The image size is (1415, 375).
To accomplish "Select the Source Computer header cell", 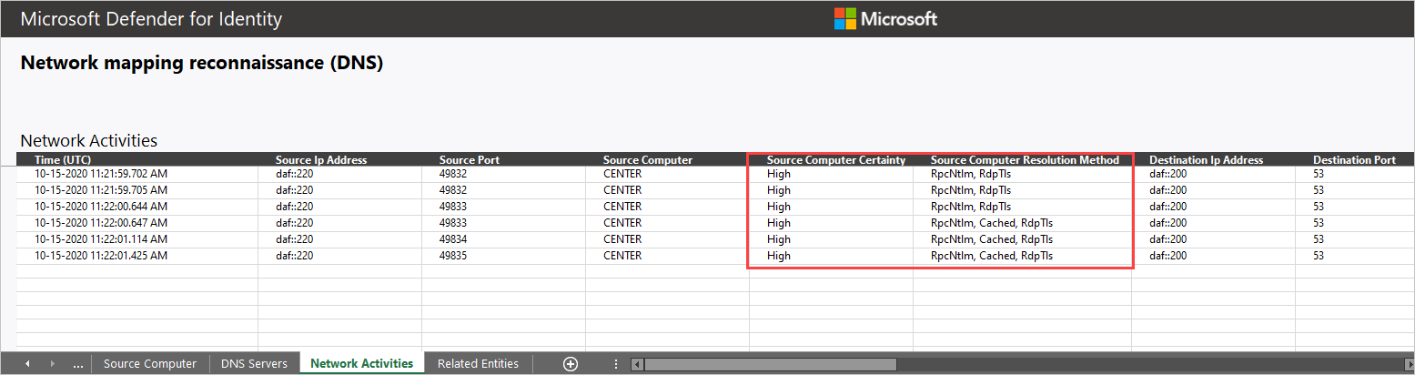I will (668, 159).
